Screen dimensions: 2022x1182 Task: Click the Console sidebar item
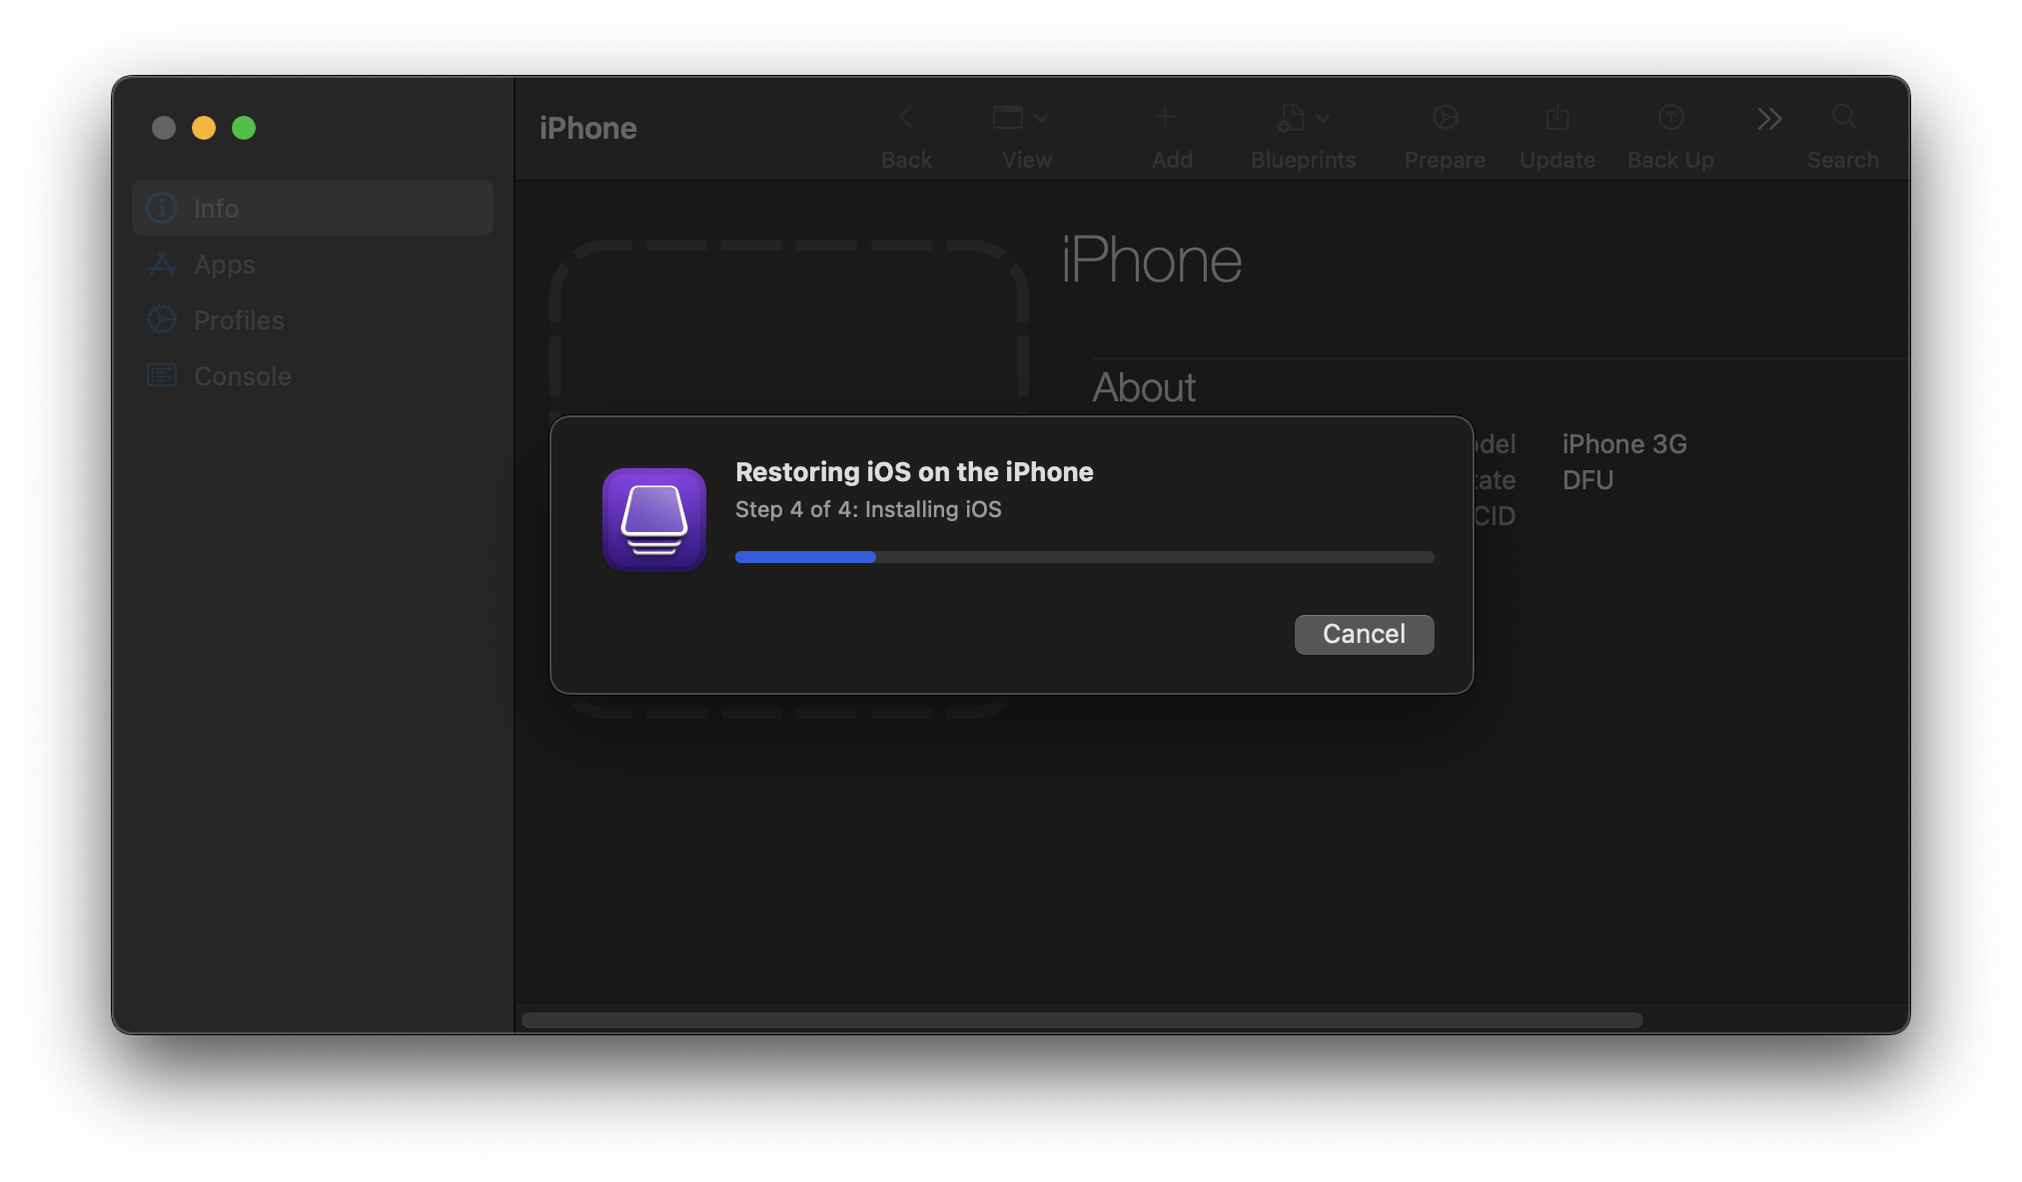coord(242,375)
